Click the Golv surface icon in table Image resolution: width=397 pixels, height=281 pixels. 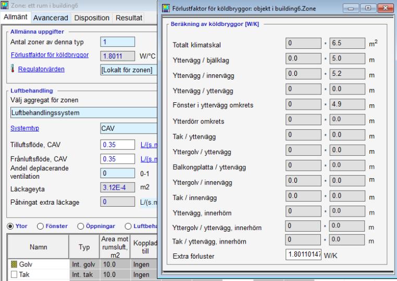point(14,264)
